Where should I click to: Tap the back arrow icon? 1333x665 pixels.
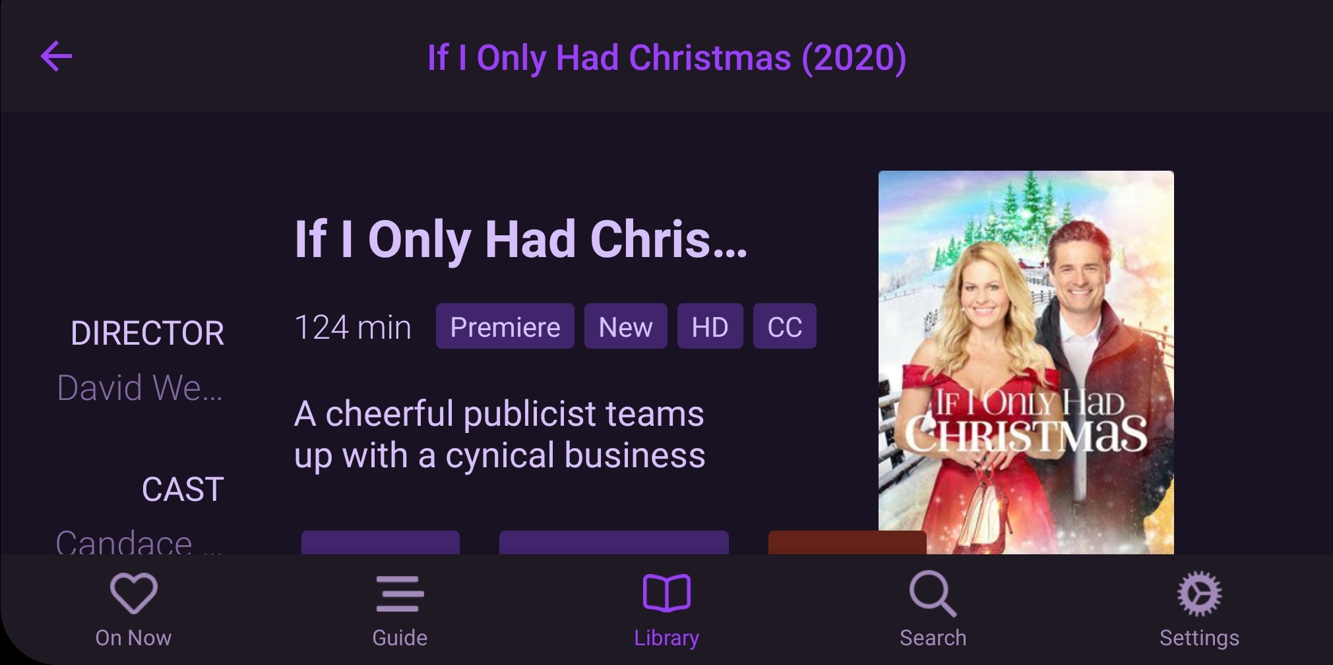click(56, 56)
